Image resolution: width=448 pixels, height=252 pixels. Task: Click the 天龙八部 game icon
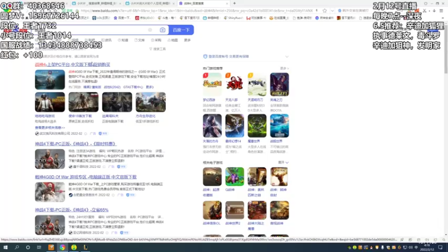tap(235, 85)
